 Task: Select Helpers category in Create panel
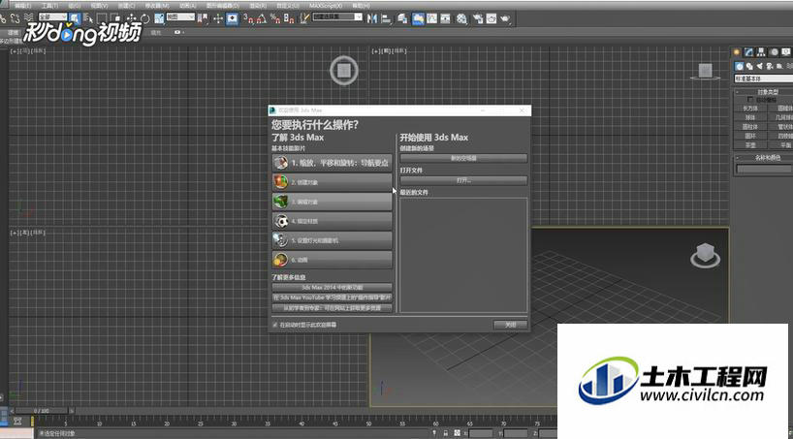779,66
